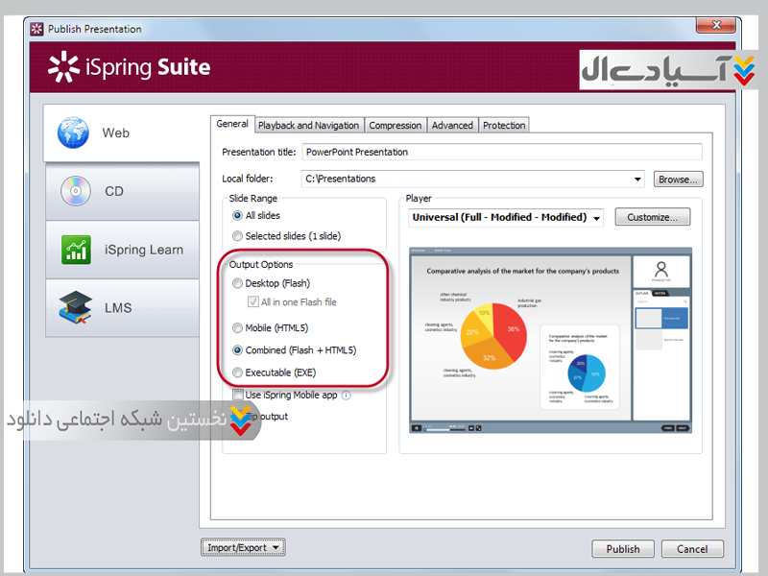Click the mobile app info icon
This screenshot has width=768, height=576.
346,395
